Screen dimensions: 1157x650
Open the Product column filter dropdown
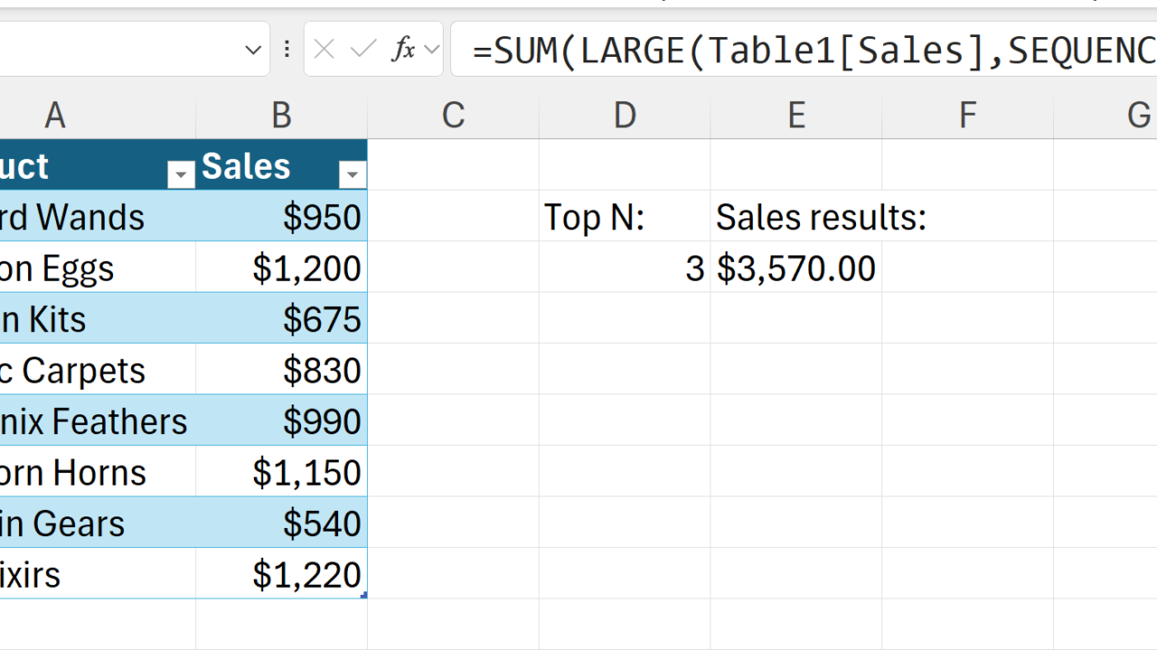click(x=181, y=174)
